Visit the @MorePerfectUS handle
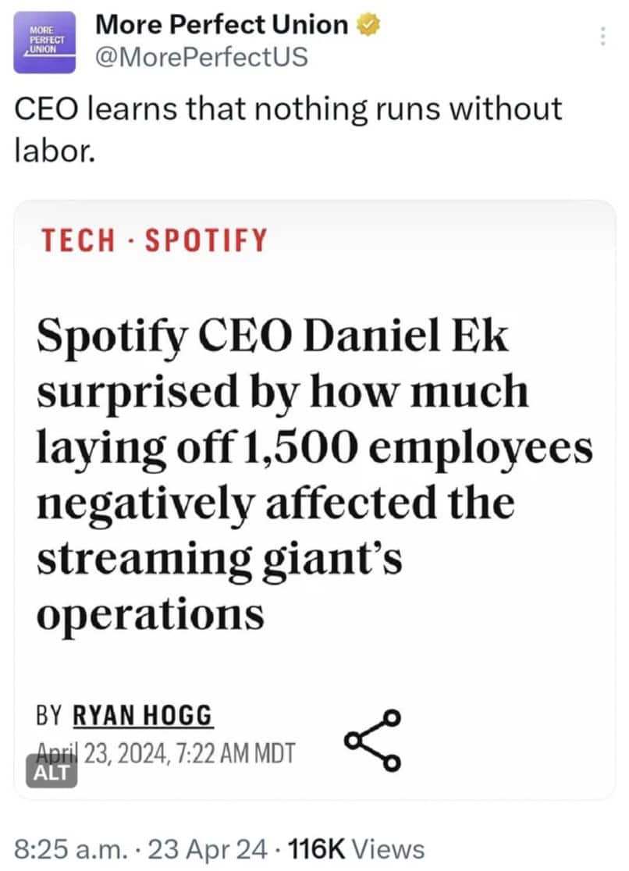The image size is (629, 871). click(201, 56)
